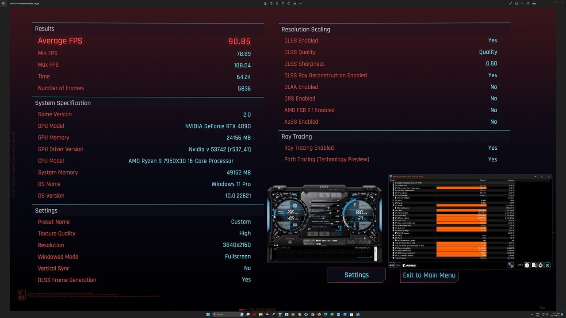The width and height of the screenshot is (566, 318).
Task: Select Afterburner profile slot 1
Action: (348, 242)
